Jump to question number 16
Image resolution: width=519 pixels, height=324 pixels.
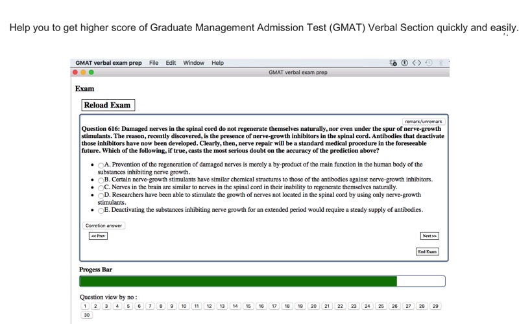pyautogui.click(x=261, y=306)
